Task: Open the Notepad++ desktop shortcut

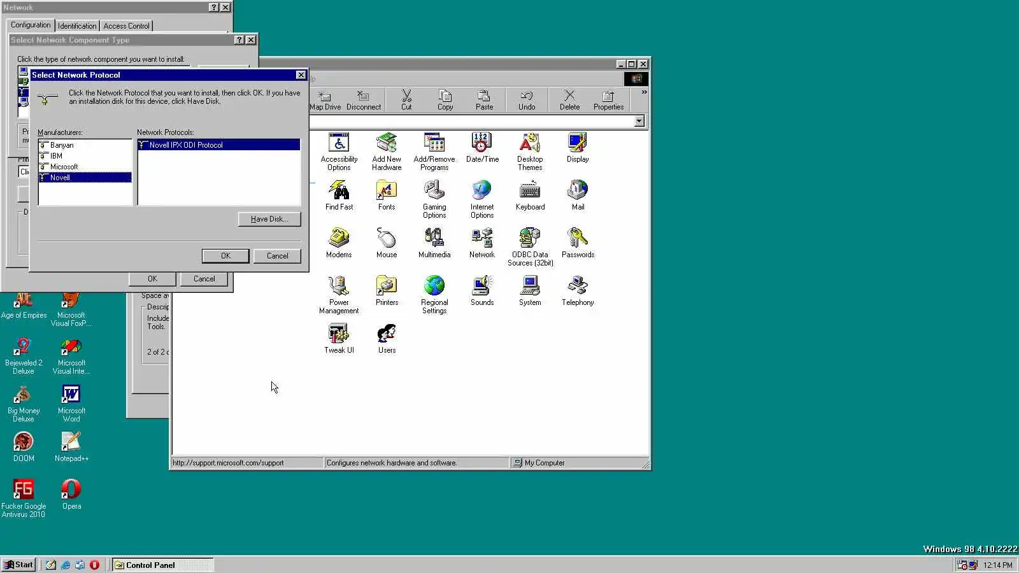Action: [71, 447]
